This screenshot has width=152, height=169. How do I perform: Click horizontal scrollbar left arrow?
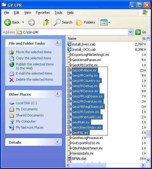(x=68, y=165)
